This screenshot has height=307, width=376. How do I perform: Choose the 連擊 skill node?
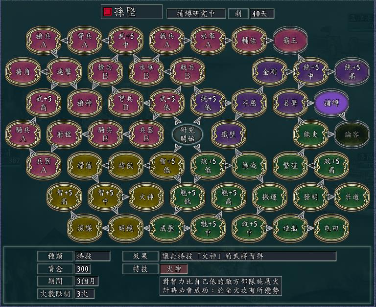[x=64, y=71]
